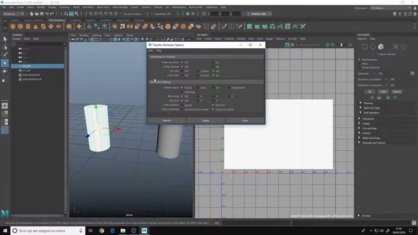Image resolution: width=418 pixels, height=235 pixels.
Task: Select the diamond-shaped mode icon in UV Toolkit
Action: tap(373, 47)
